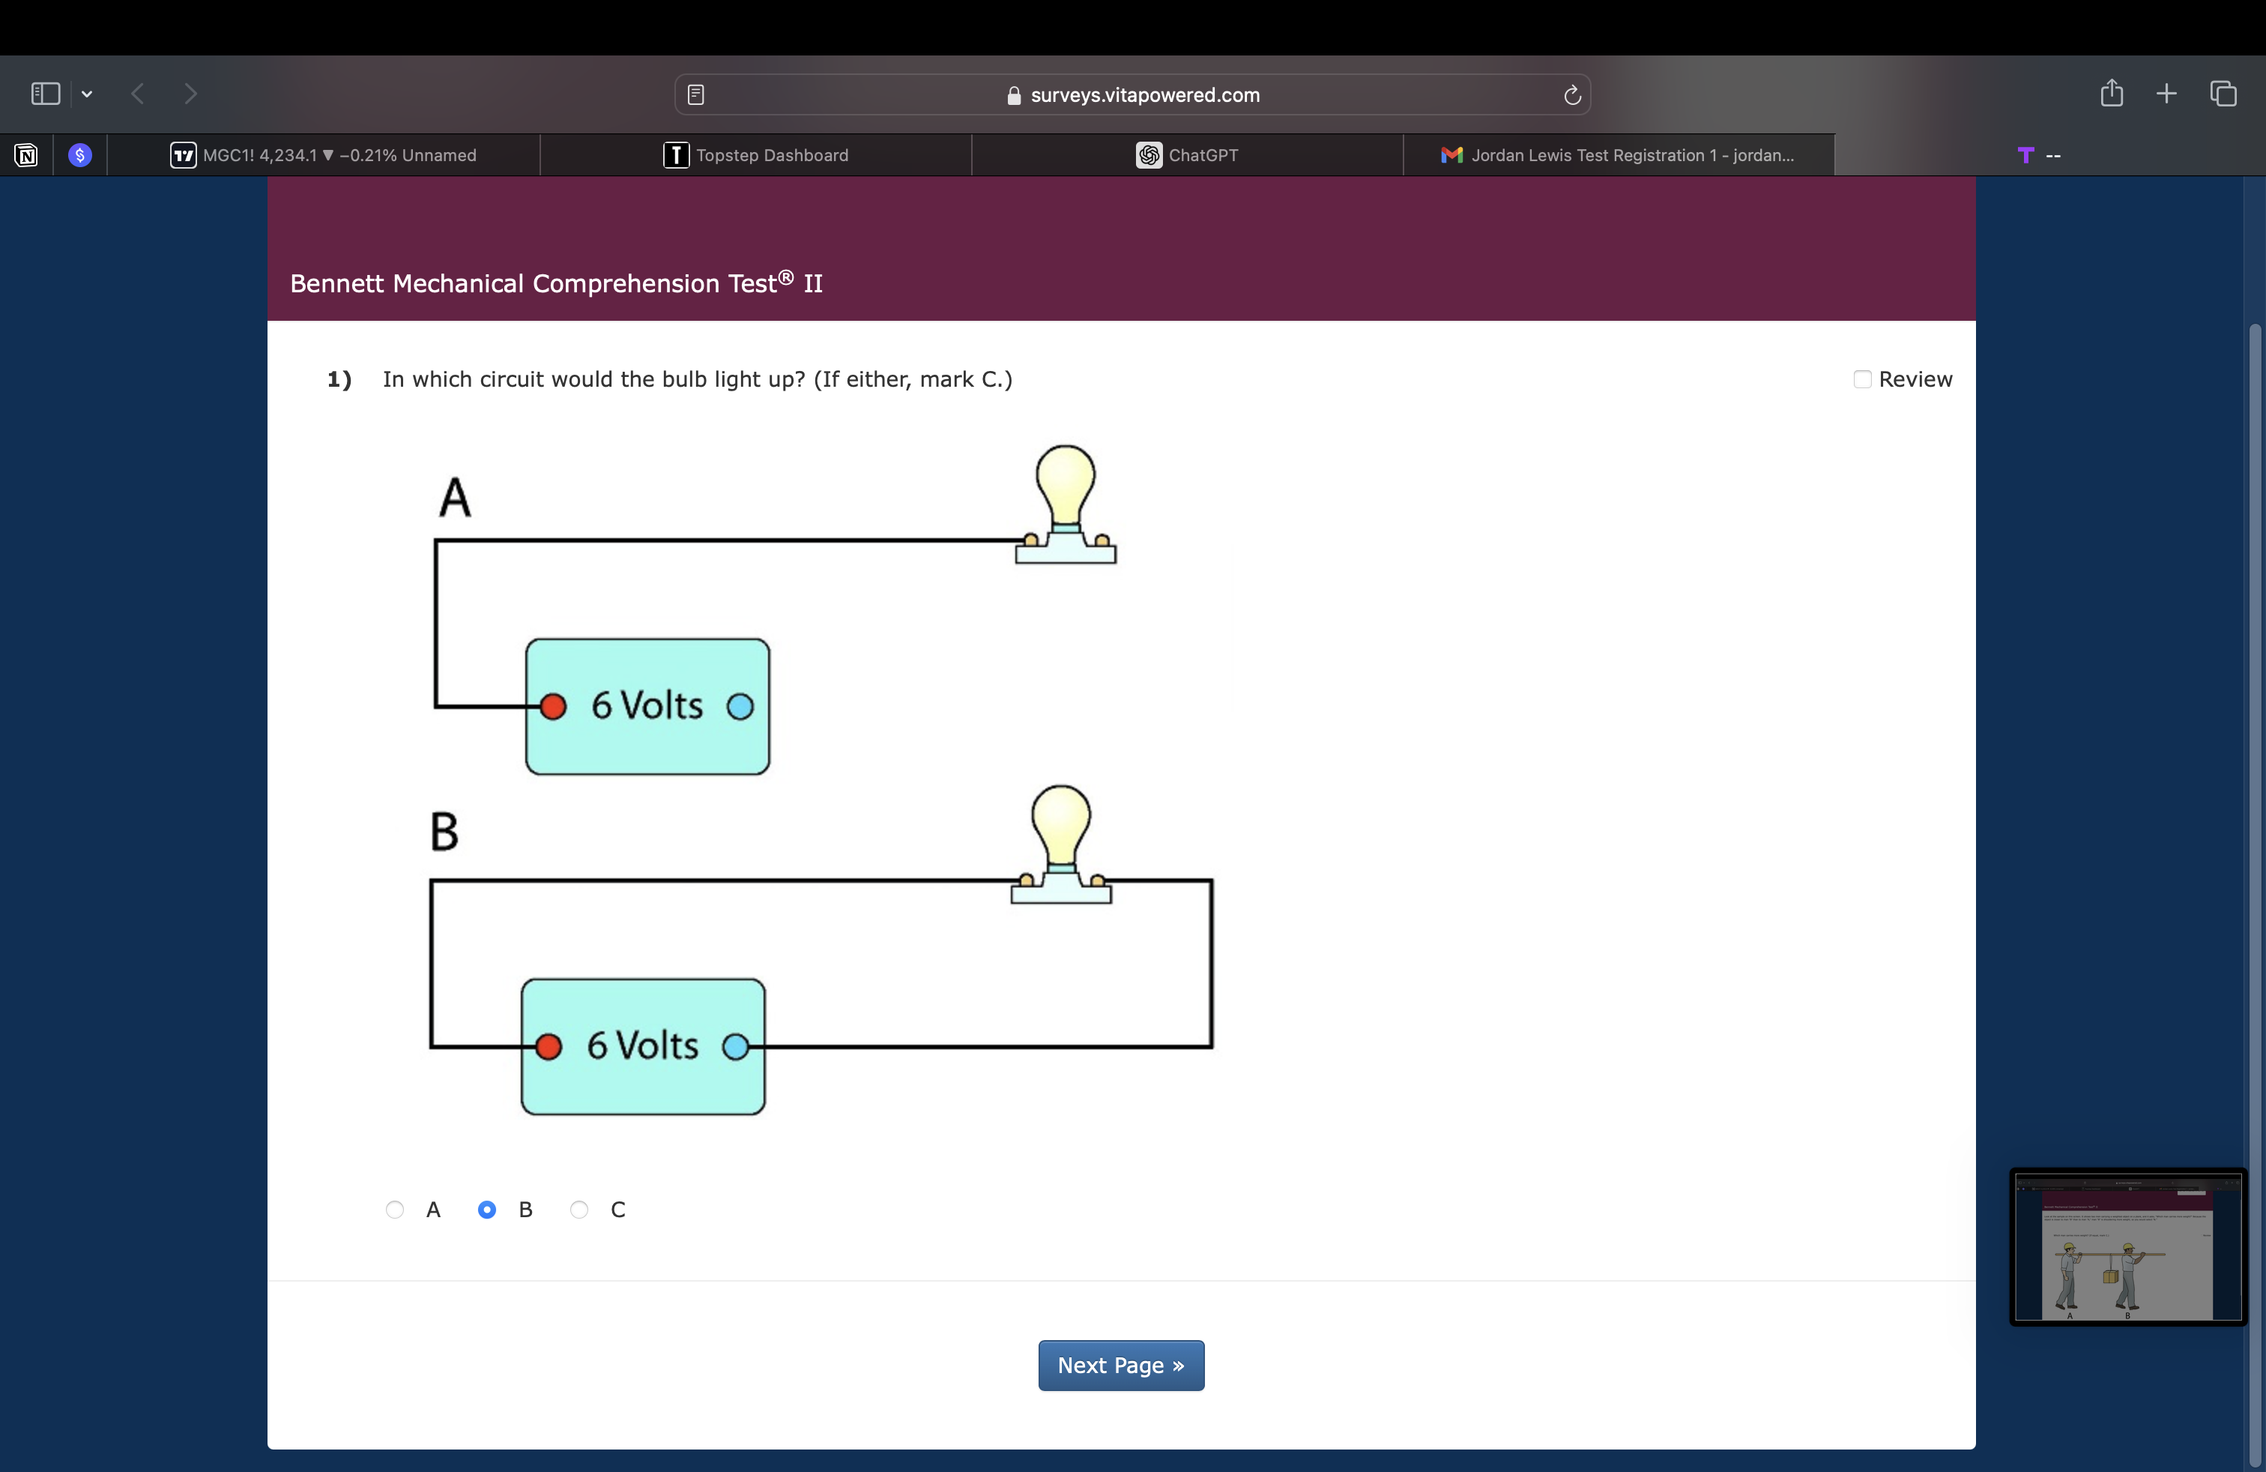
Task: Expand the sidebar tab group dropdown arrow
Action: pyautogui.click(x=88, y=93)
